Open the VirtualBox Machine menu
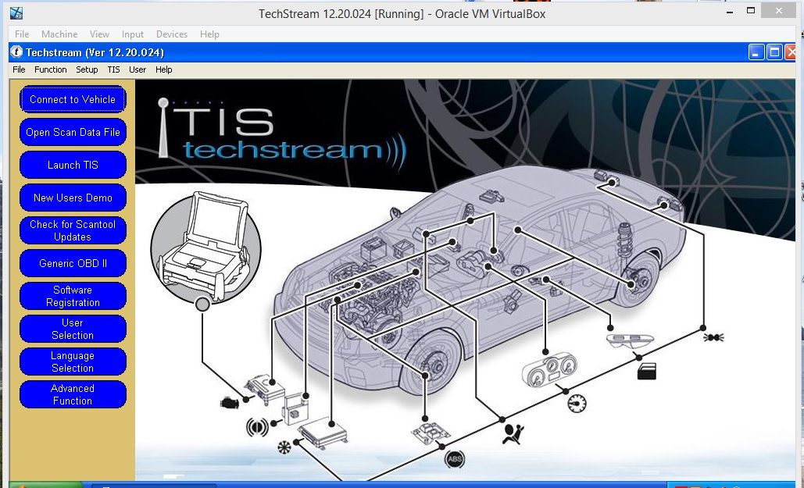 pos(59,34)
